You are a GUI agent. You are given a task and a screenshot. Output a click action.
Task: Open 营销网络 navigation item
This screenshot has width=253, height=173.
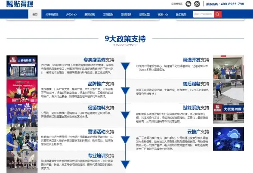click(x=126, y=15)
